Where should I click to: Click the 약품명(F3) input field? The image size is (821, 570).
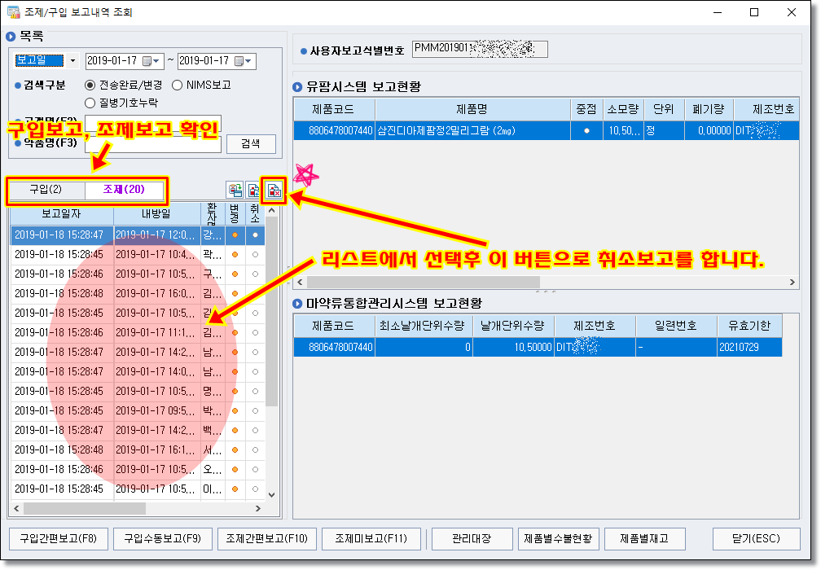[155, 144]
